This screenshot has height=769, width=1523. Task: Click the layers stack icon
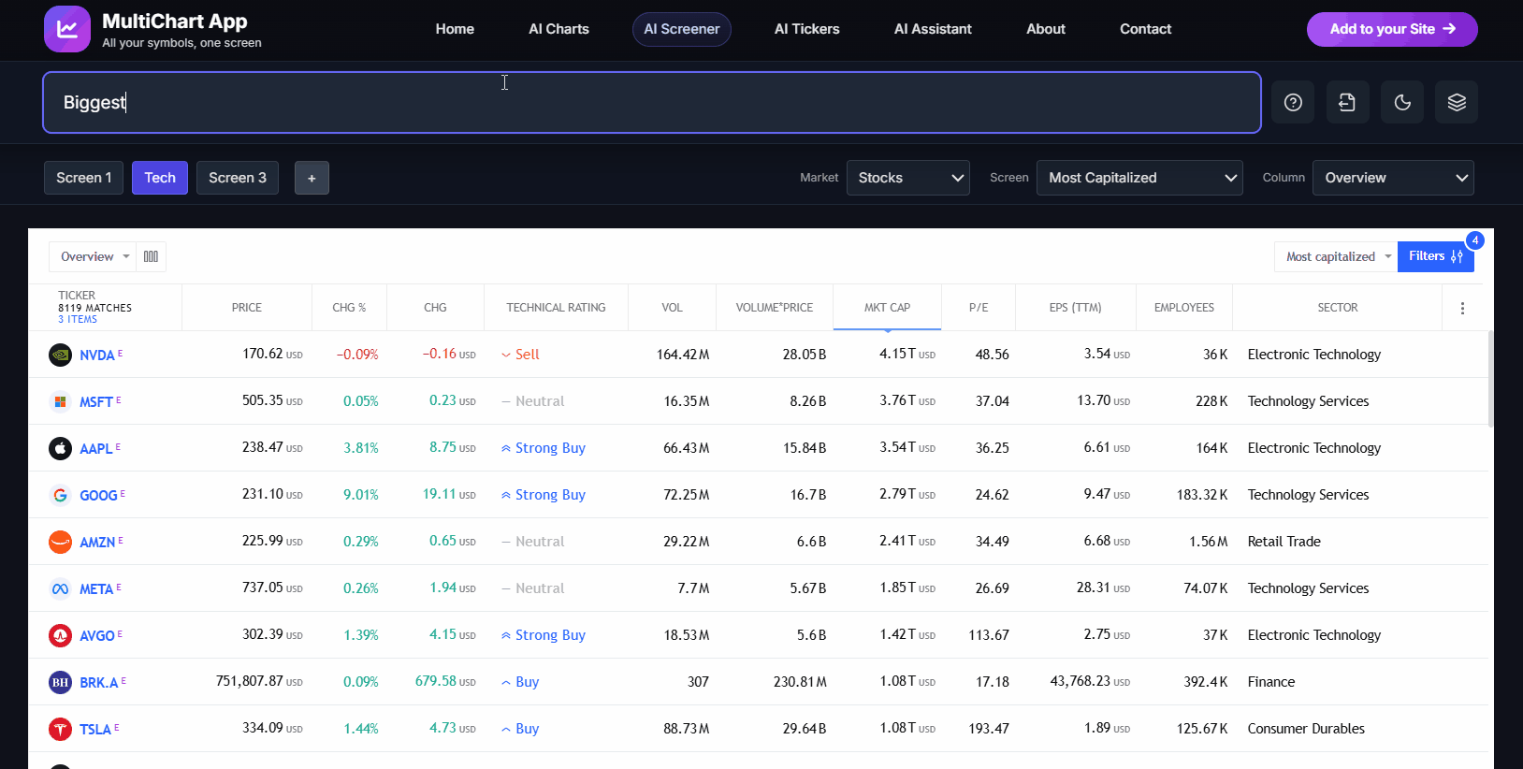(x=1457, y=102)
